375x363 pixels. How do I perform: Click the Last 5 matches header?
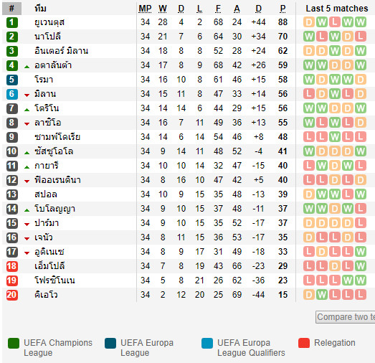(x=337, y=9)
